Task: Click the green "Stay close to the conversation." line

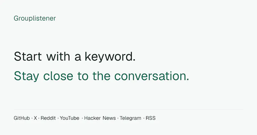Action: [102, 76]
